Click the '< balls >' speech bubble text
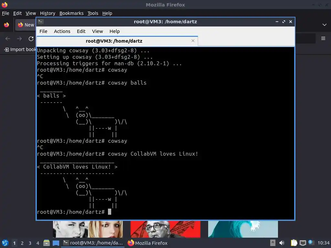 pyautogui.click(x=51, y=96)
